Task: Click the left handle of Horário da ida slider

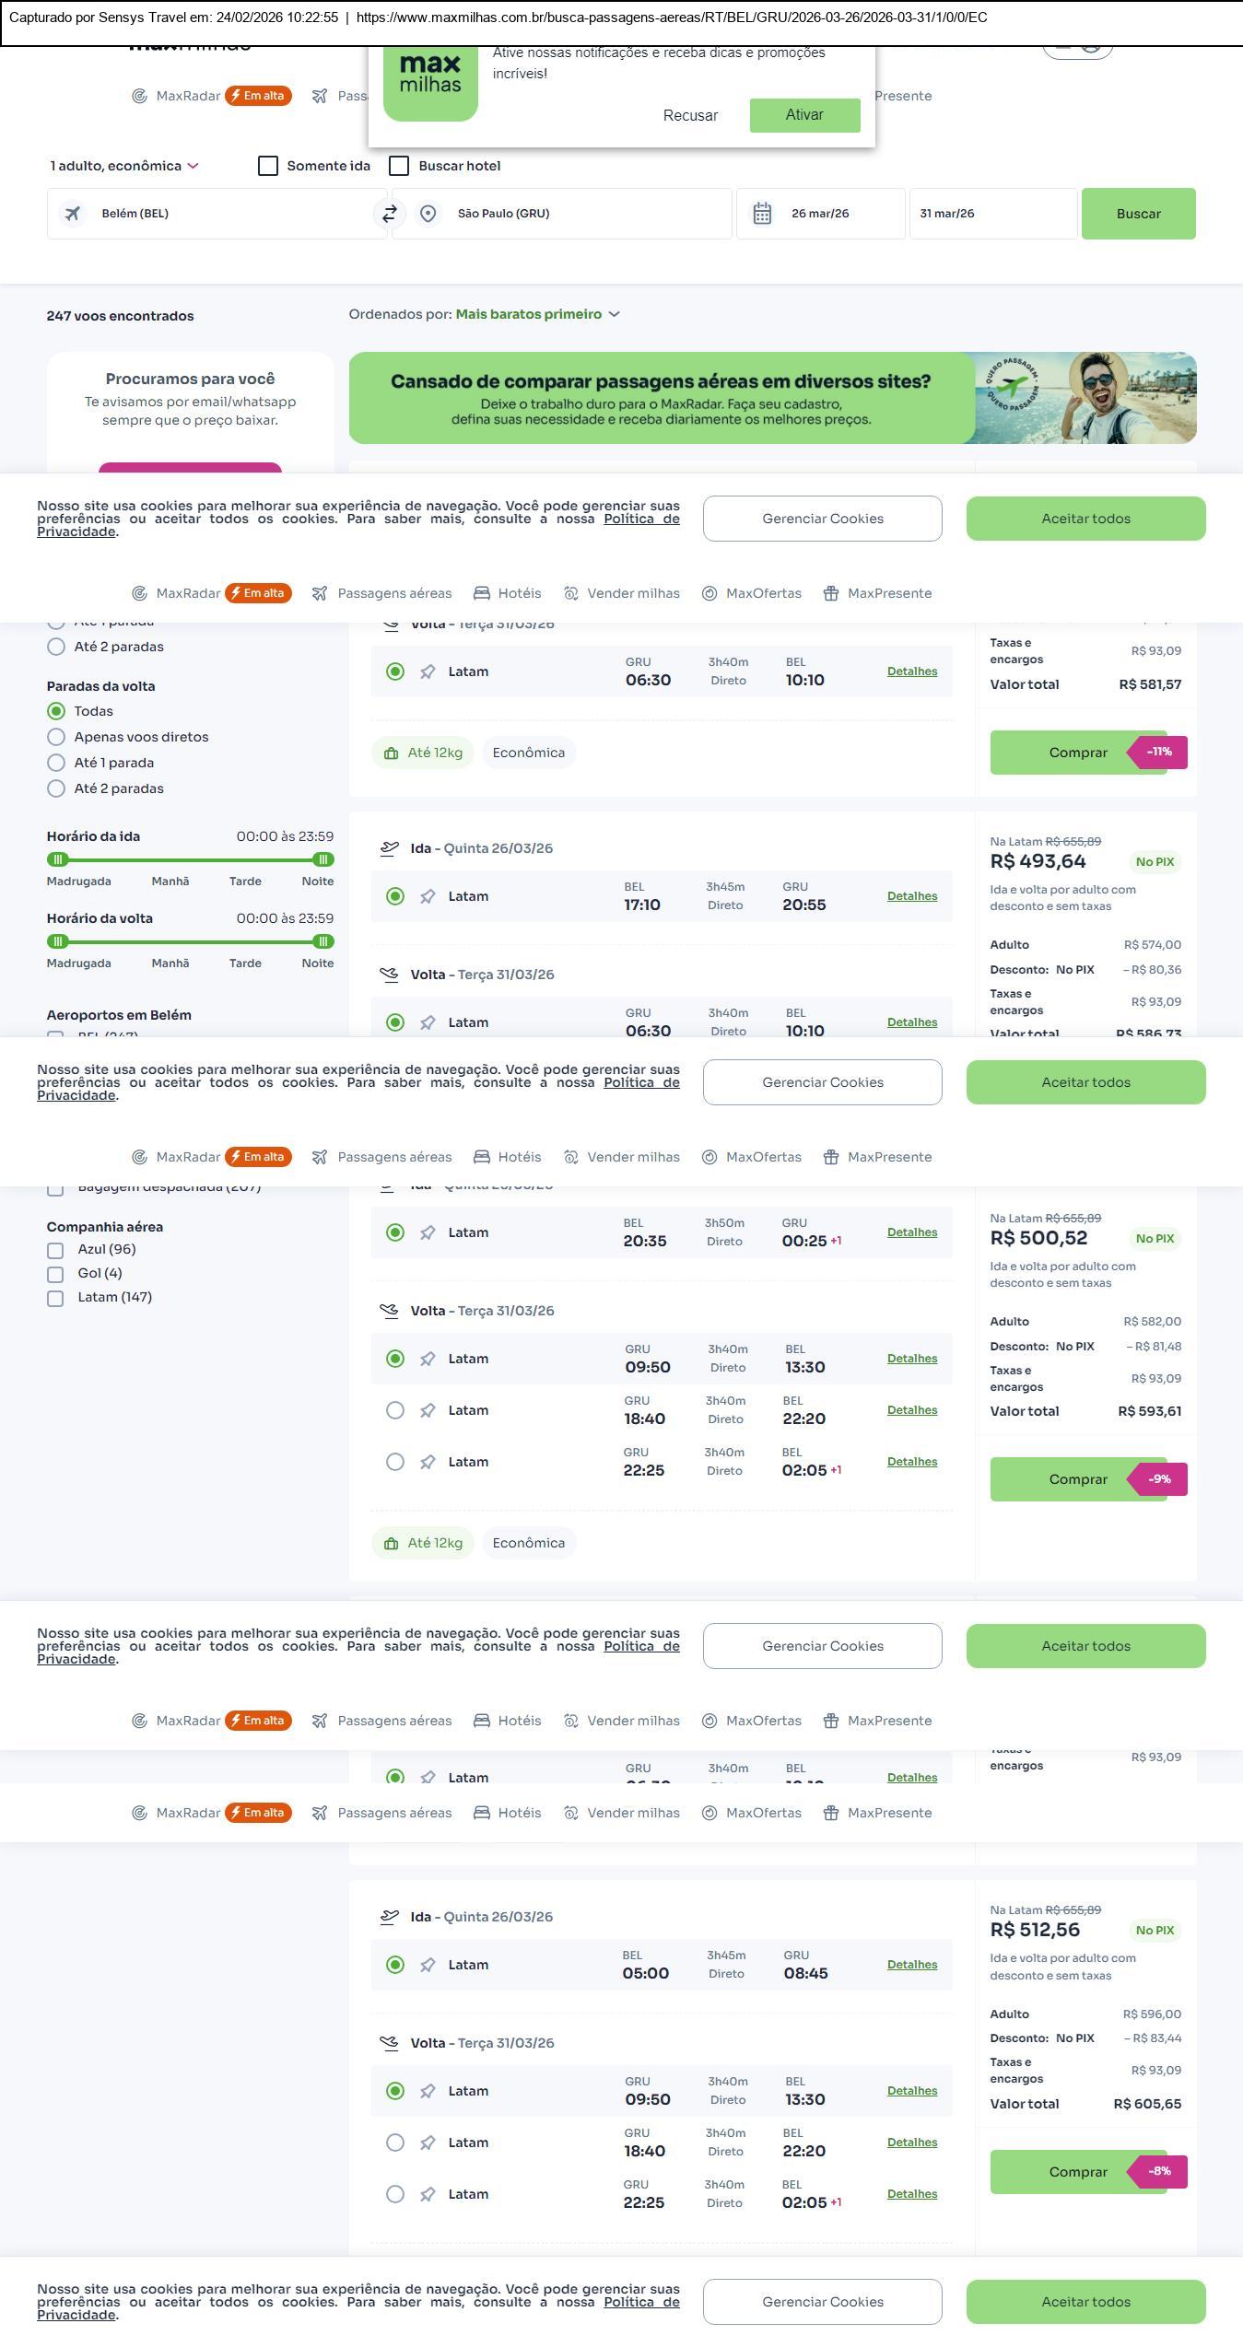Action: pyautogui.click(x=58, y=859)
